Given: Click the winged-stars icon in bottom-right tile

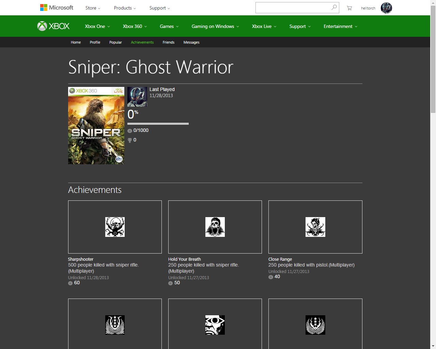Looking at the screenshot, I should point(315,325).
